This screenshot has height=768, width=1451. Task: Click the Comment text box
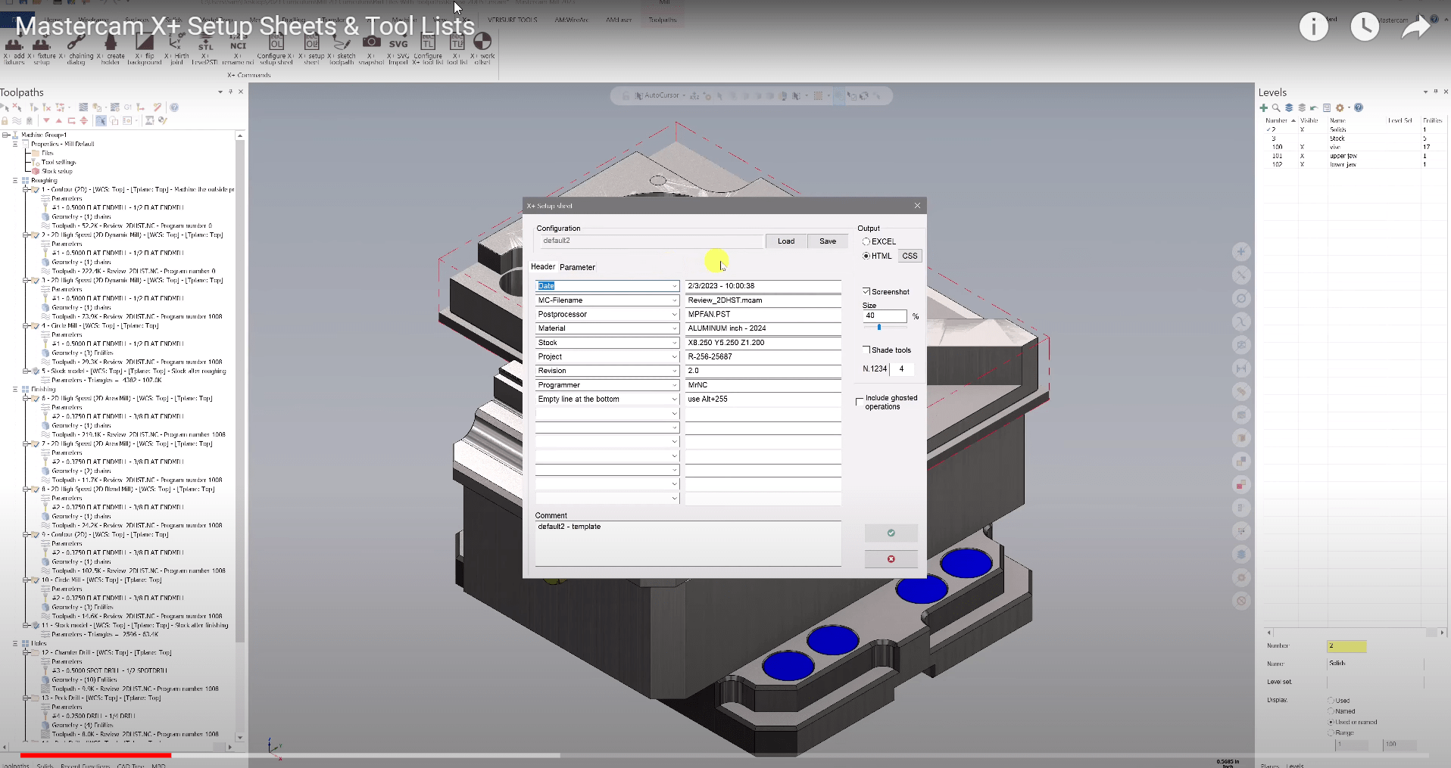tap(688, 543)
